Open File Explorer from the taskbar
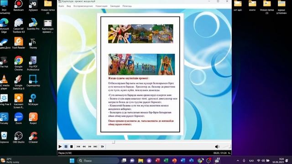The width and height of the screenshot is (292, 164). (141, 160)
